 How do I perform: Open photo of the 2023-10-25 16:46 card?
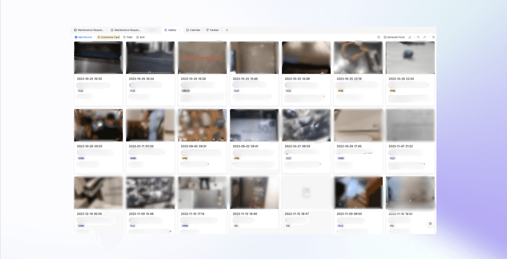tap(254, 58)
